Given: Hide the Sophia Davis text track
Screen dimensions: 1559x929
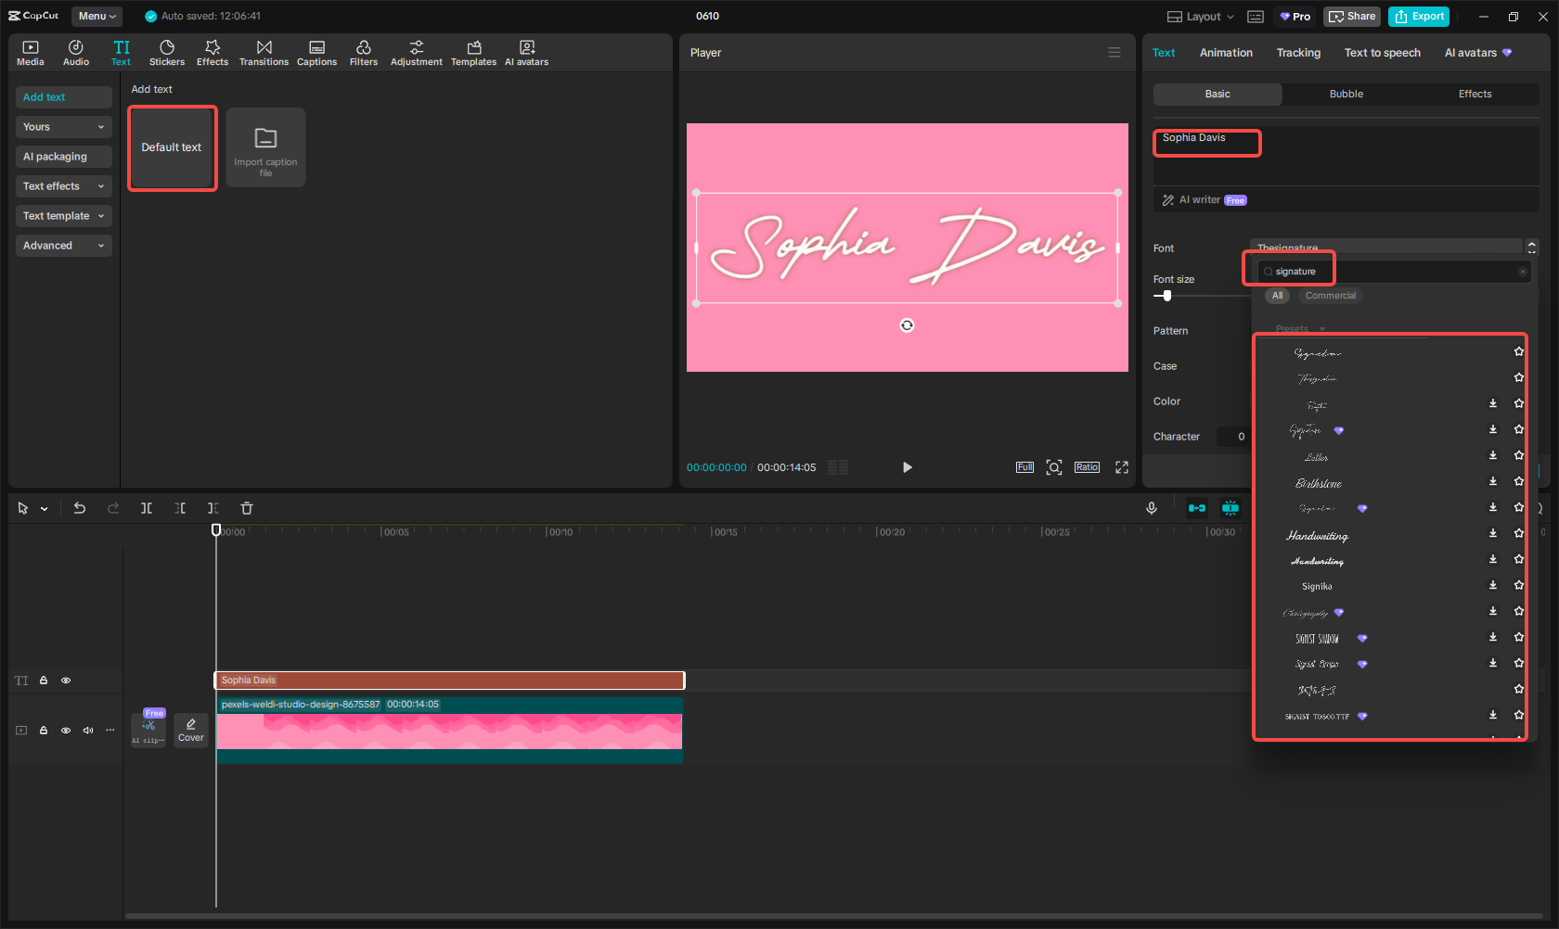Looking at the screenshot, I should (x=66, y=680).
